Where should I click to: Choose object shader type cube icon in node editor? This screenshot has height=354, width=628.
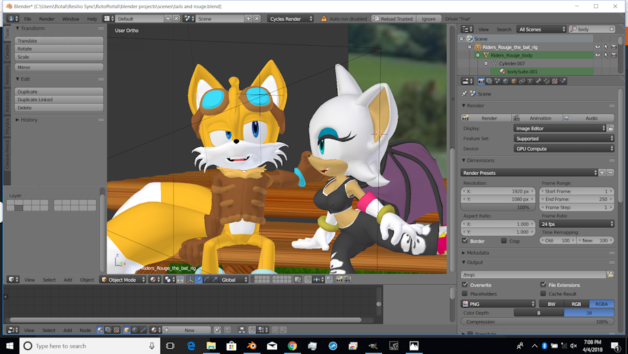click(x=126, y=330)
